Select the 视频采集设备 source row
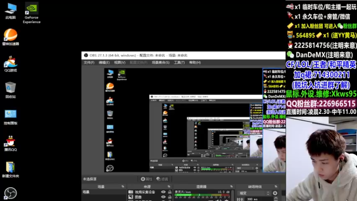This screenshot has width=357, height=201. [x=149, y=192]
